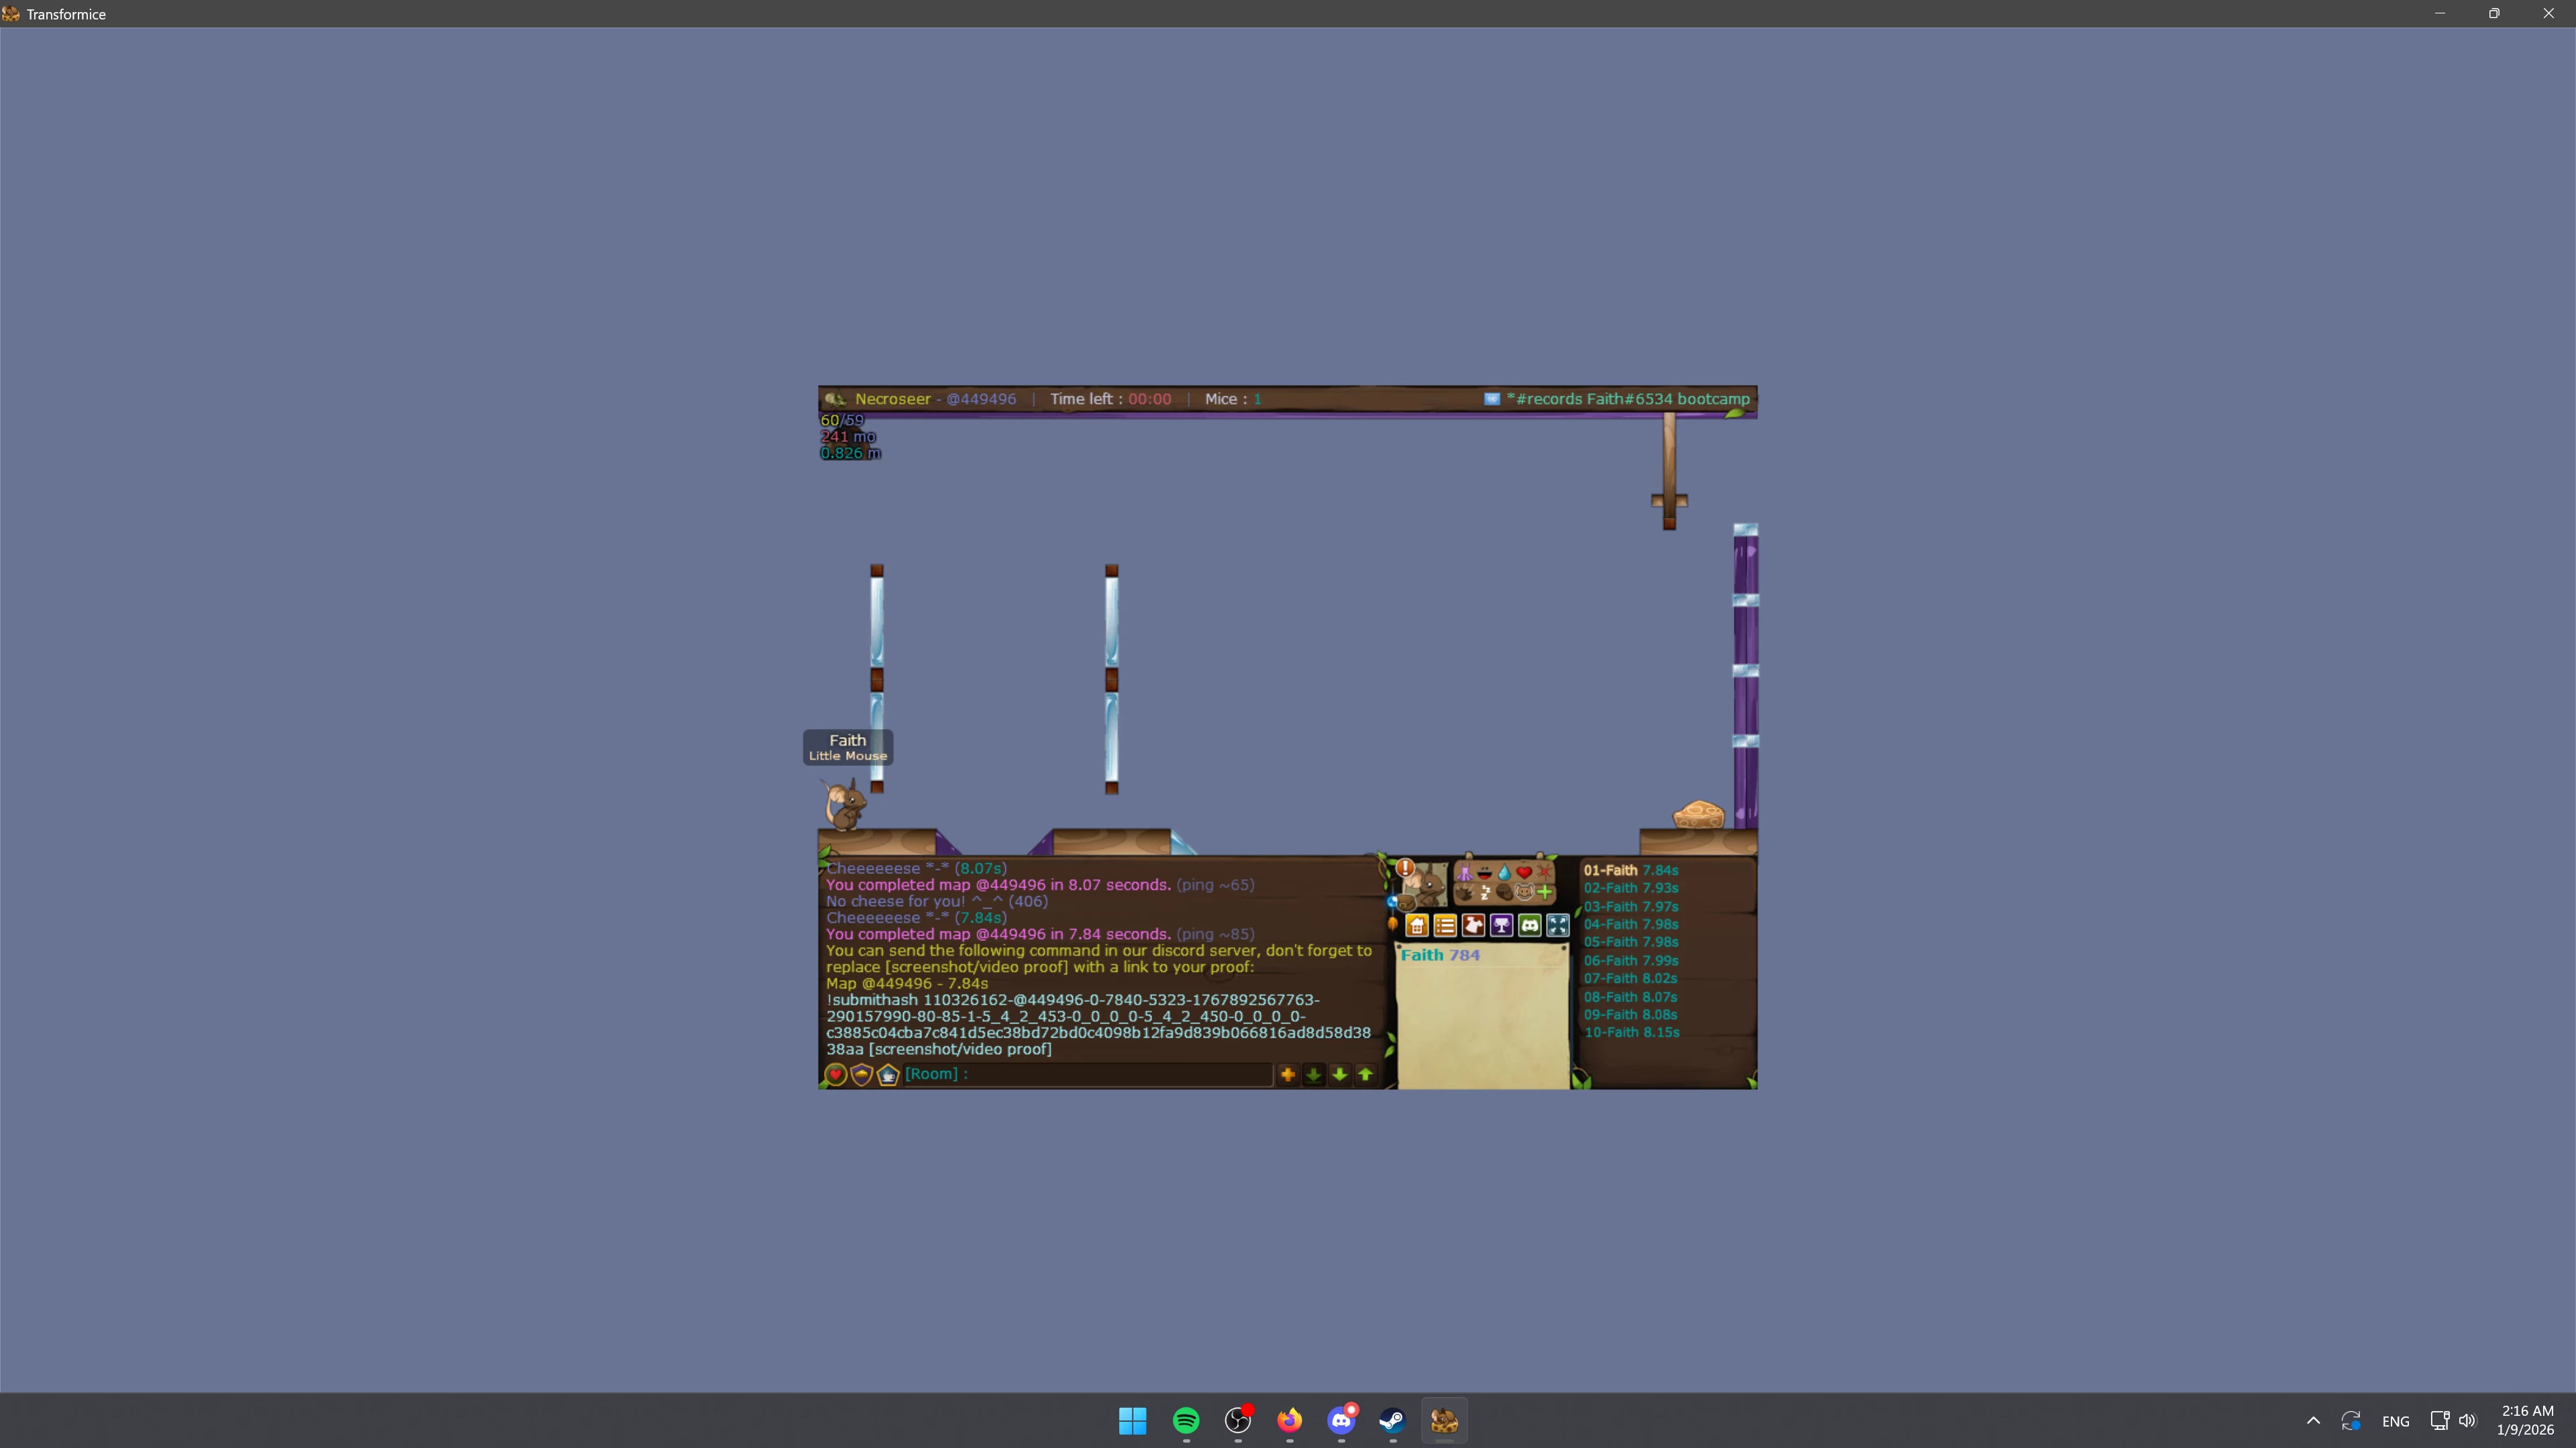Select the Zzz sleep emote
Screen dimensions: 2576x1448
(1485, 893)
